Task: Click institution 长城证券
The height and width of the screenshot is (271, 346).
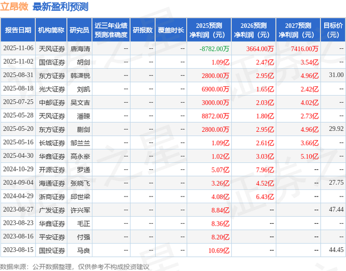Action: [x=52, y=143]
